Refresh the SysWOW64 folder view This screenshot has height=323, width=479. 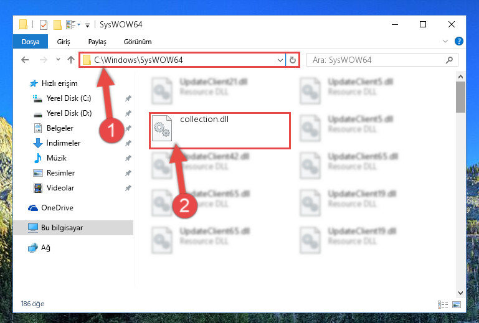tap(293, 60)
